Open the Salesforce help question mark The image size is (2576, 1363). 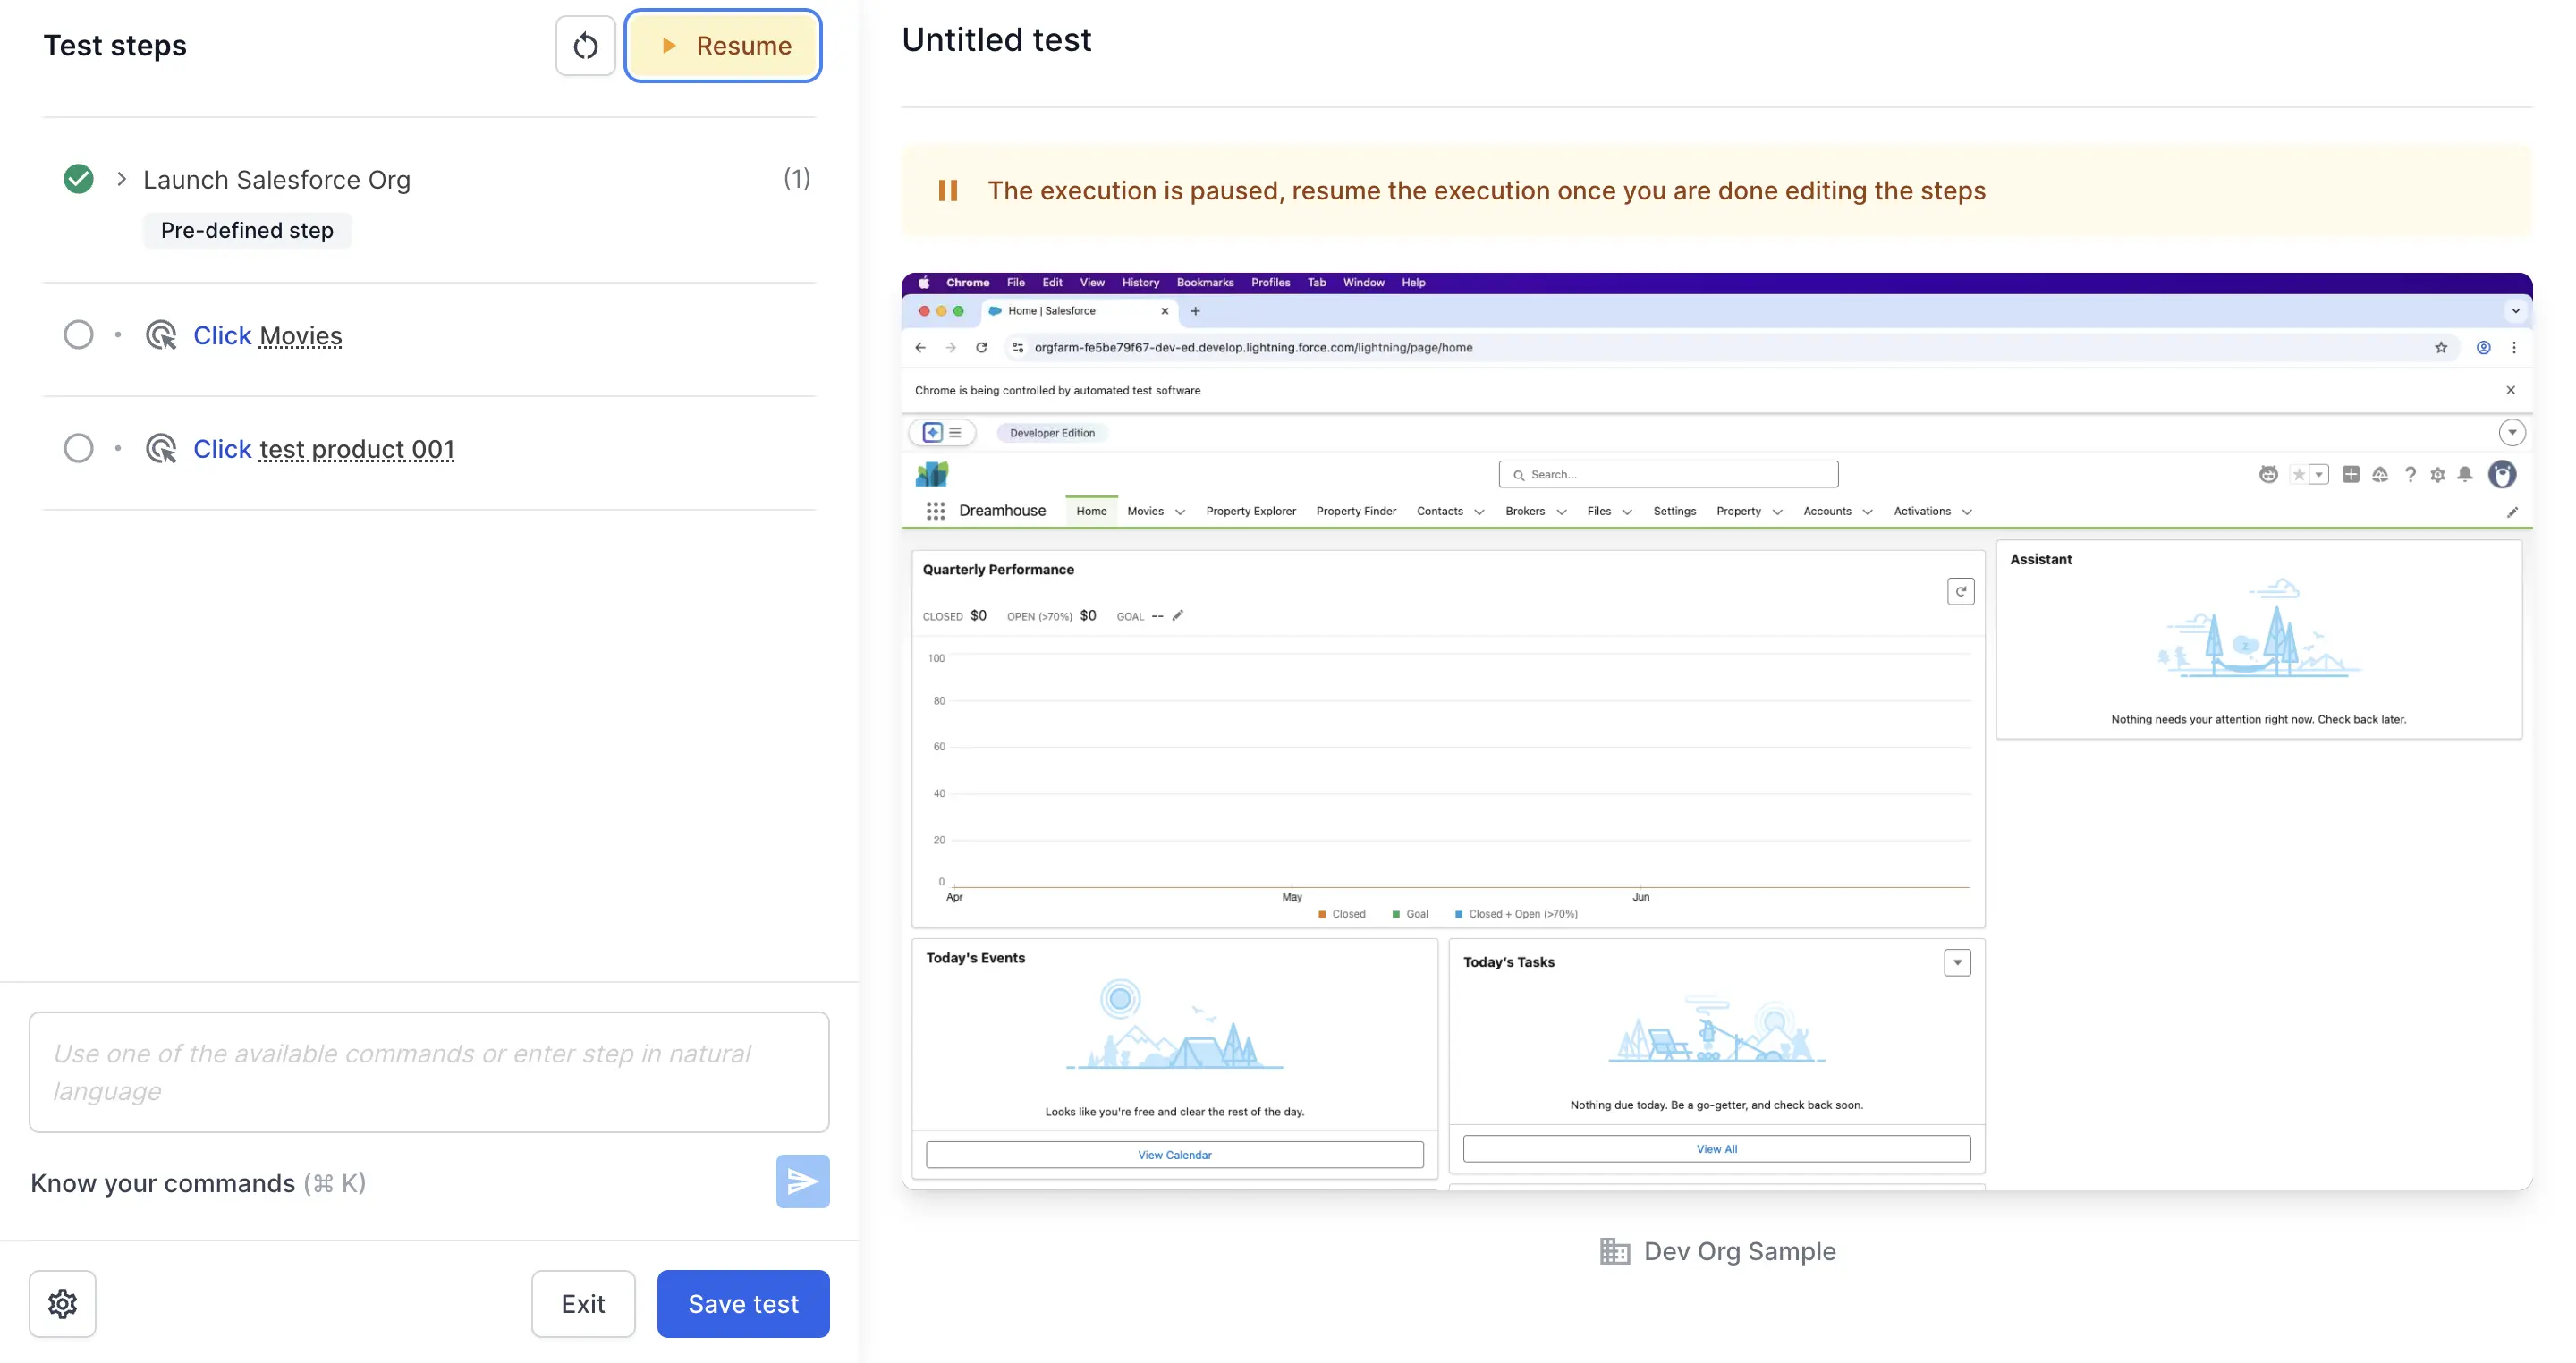[2410, 475]
